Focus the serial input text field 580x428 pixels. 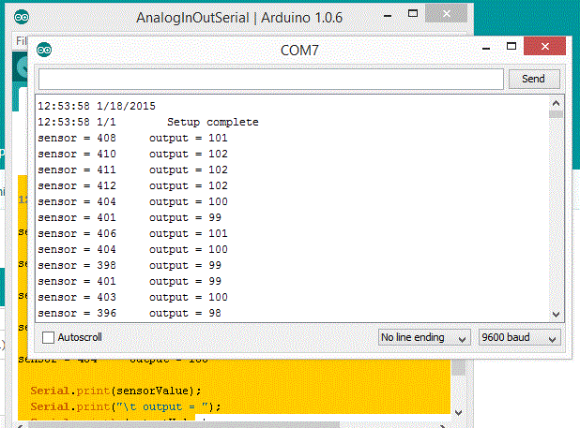(x=271, y=79)
